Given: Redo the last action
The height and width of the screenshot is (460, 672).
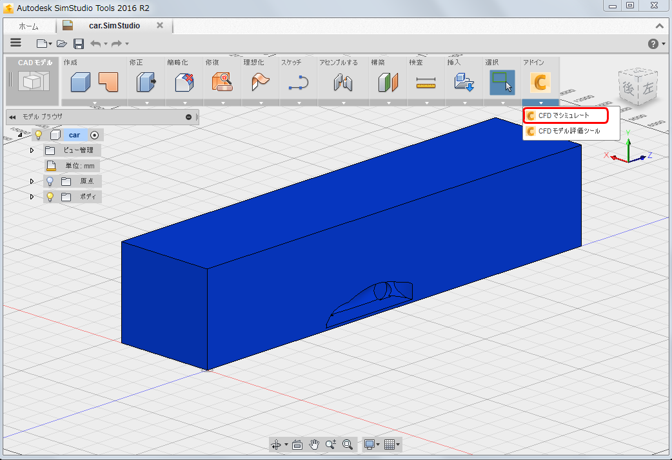Looking at the screenshot, I should pyautogui.click(x=117, y=43).
